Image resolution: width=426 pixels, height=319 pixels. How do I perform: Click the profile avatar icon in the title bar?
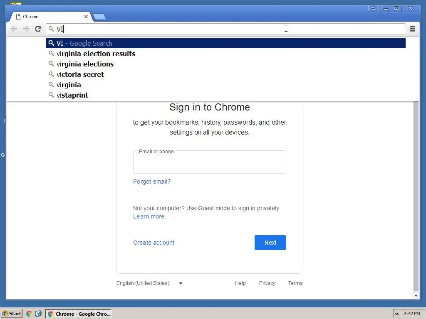373,8
